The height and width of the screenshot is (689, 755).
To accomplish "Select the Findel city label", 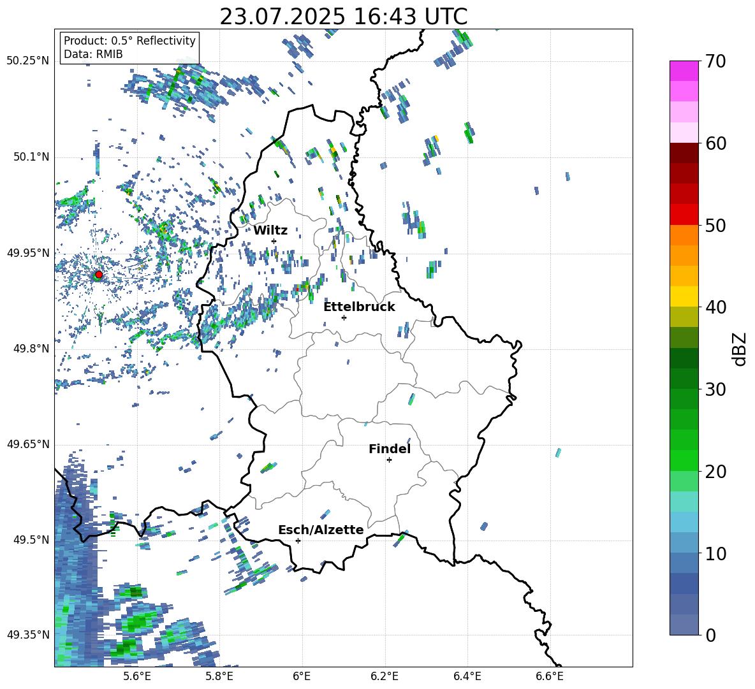I will (x=390, y=449).
